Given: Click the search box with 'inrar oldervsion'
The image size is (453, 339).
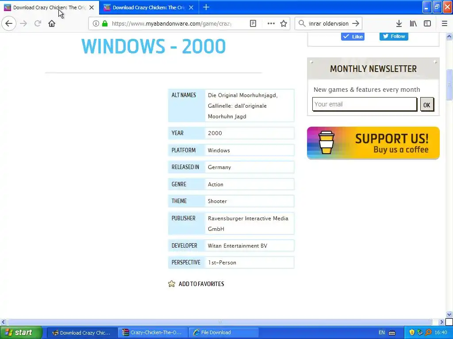Looking at the screenshot, I should (x=329, y=24).
